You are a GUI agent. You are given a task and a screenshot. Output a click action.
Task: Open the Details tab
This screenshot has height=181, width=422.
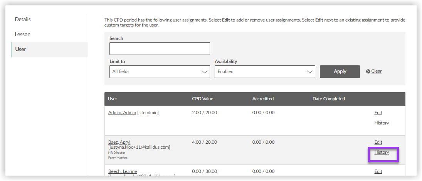[x=23, y=20]
